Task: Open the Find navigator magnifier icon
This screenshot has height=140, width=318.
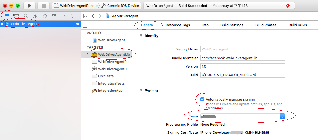Action: pyautogui.click(x=26, y=16)
